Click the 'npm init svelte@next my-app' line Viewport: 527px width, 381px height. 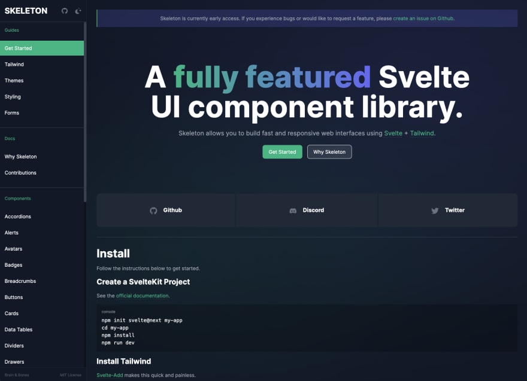[x=142, y=320]
